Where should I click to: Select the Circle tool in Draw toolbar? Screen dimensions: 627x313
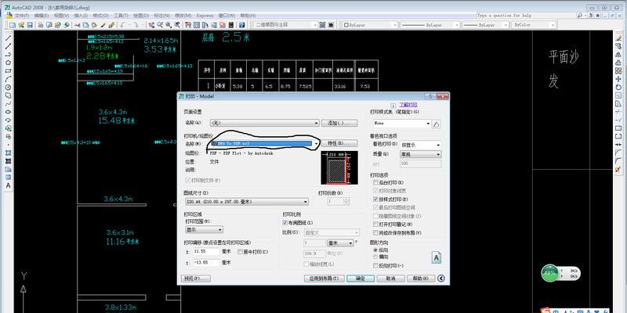[x=8, y=88]
